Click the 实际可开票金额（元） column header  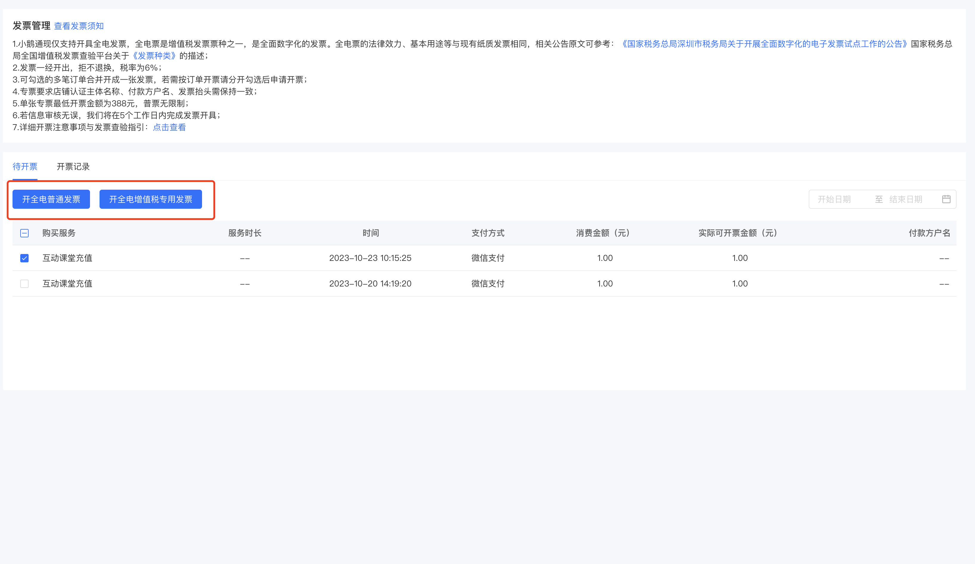tap(740, 233)
